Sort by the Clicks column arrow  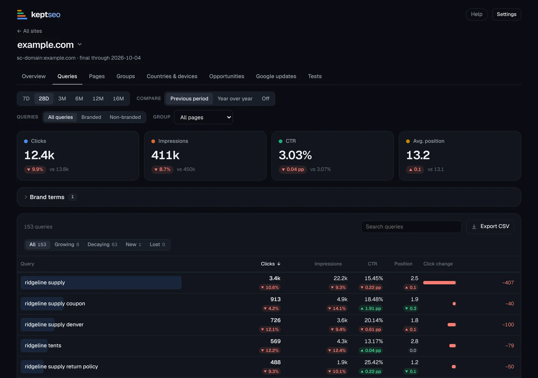click(x=279, y=264)
